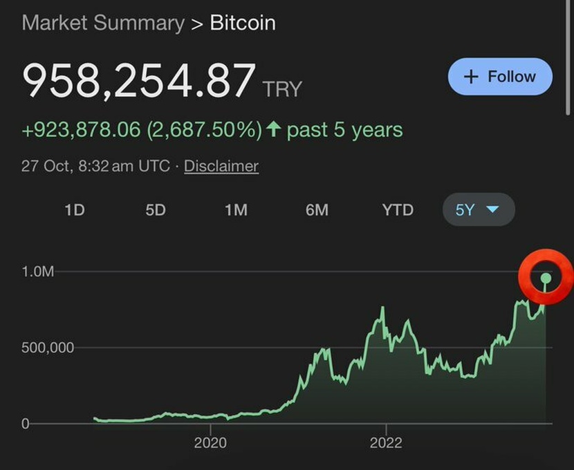This screenshot has height=470, width=574.
Task: Click the green upward trend arrow
Action: [x=274, y=129]
